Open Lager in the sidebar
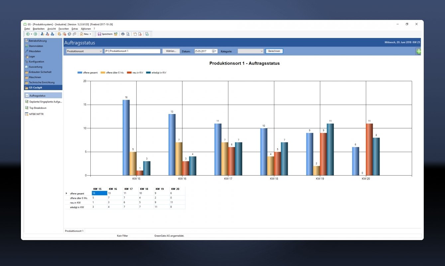The image size is (445, 266). pyautogui.click(x=43, y=57)
